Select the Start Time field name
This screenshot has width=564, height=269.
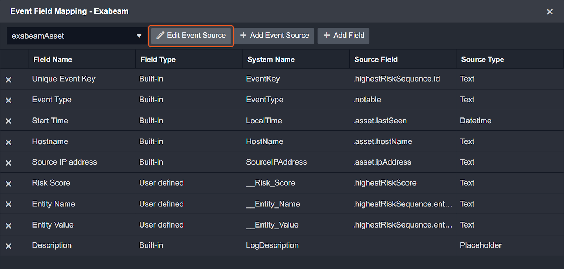tap(50, 121)
